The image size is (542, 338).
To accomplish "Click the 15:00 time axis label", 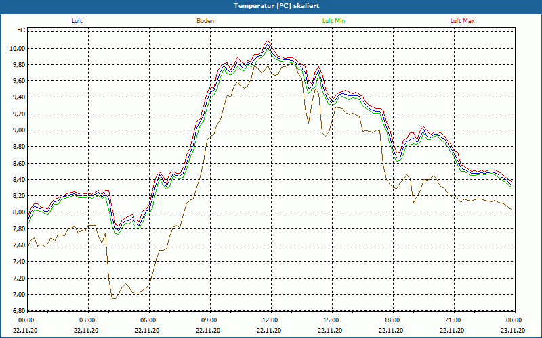I will 331,320.
